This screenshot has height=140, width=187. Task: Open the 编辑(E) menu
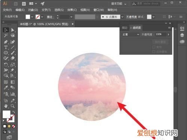click(20, 10)
